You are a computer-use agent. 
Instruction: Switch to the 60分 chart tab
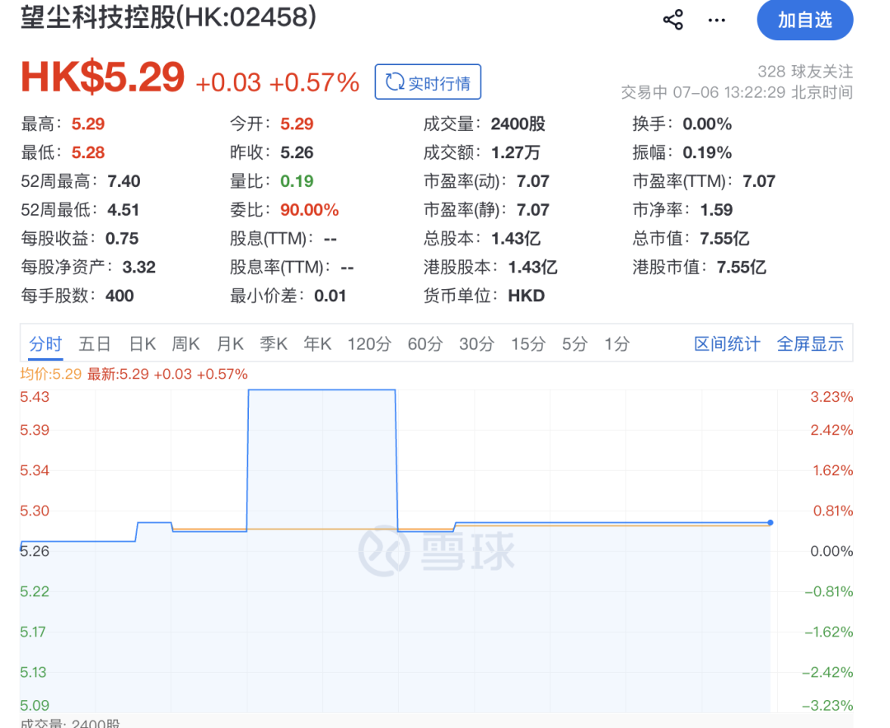[425, 344]
